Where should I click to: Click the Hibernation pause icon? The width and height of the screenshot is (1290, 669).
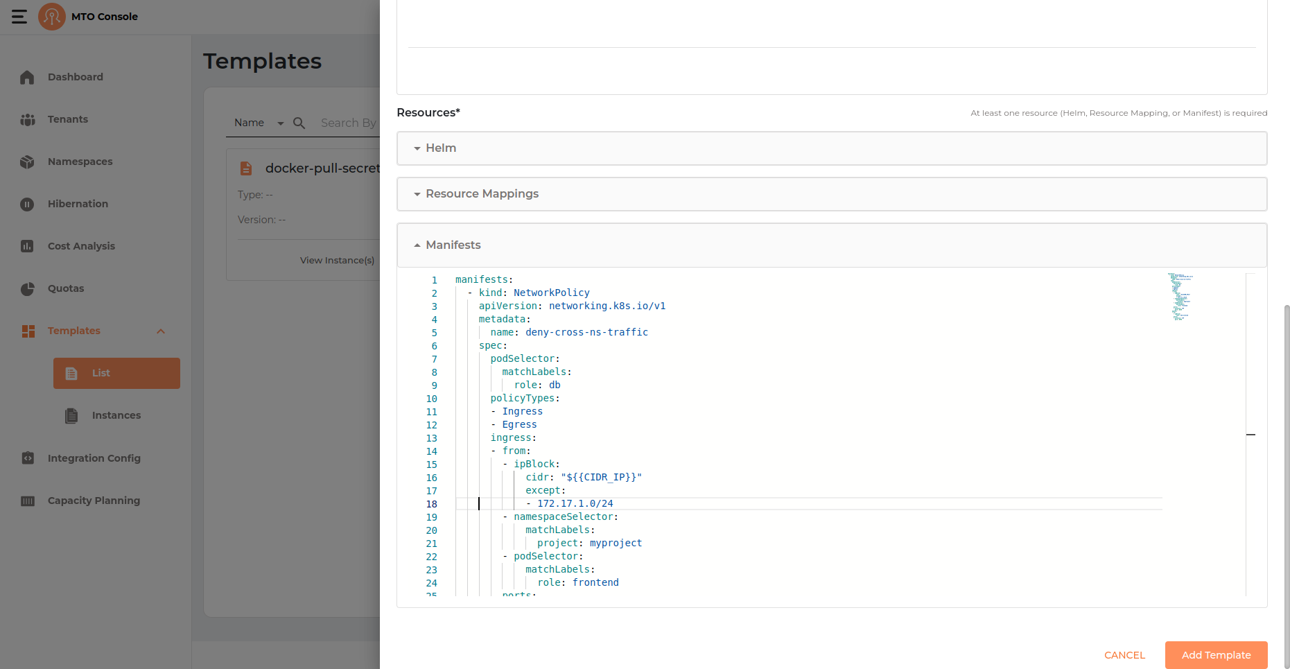(27, 204)
